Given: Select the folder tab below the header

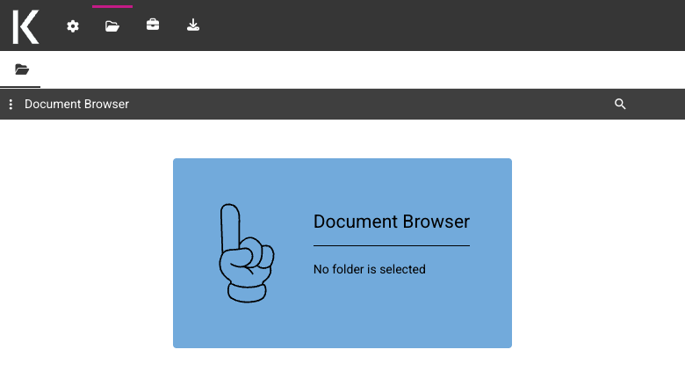Looking at the screenshot, I should click(x=21, y=69).
